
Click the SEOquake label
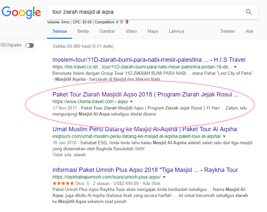[x=11, y=45]
